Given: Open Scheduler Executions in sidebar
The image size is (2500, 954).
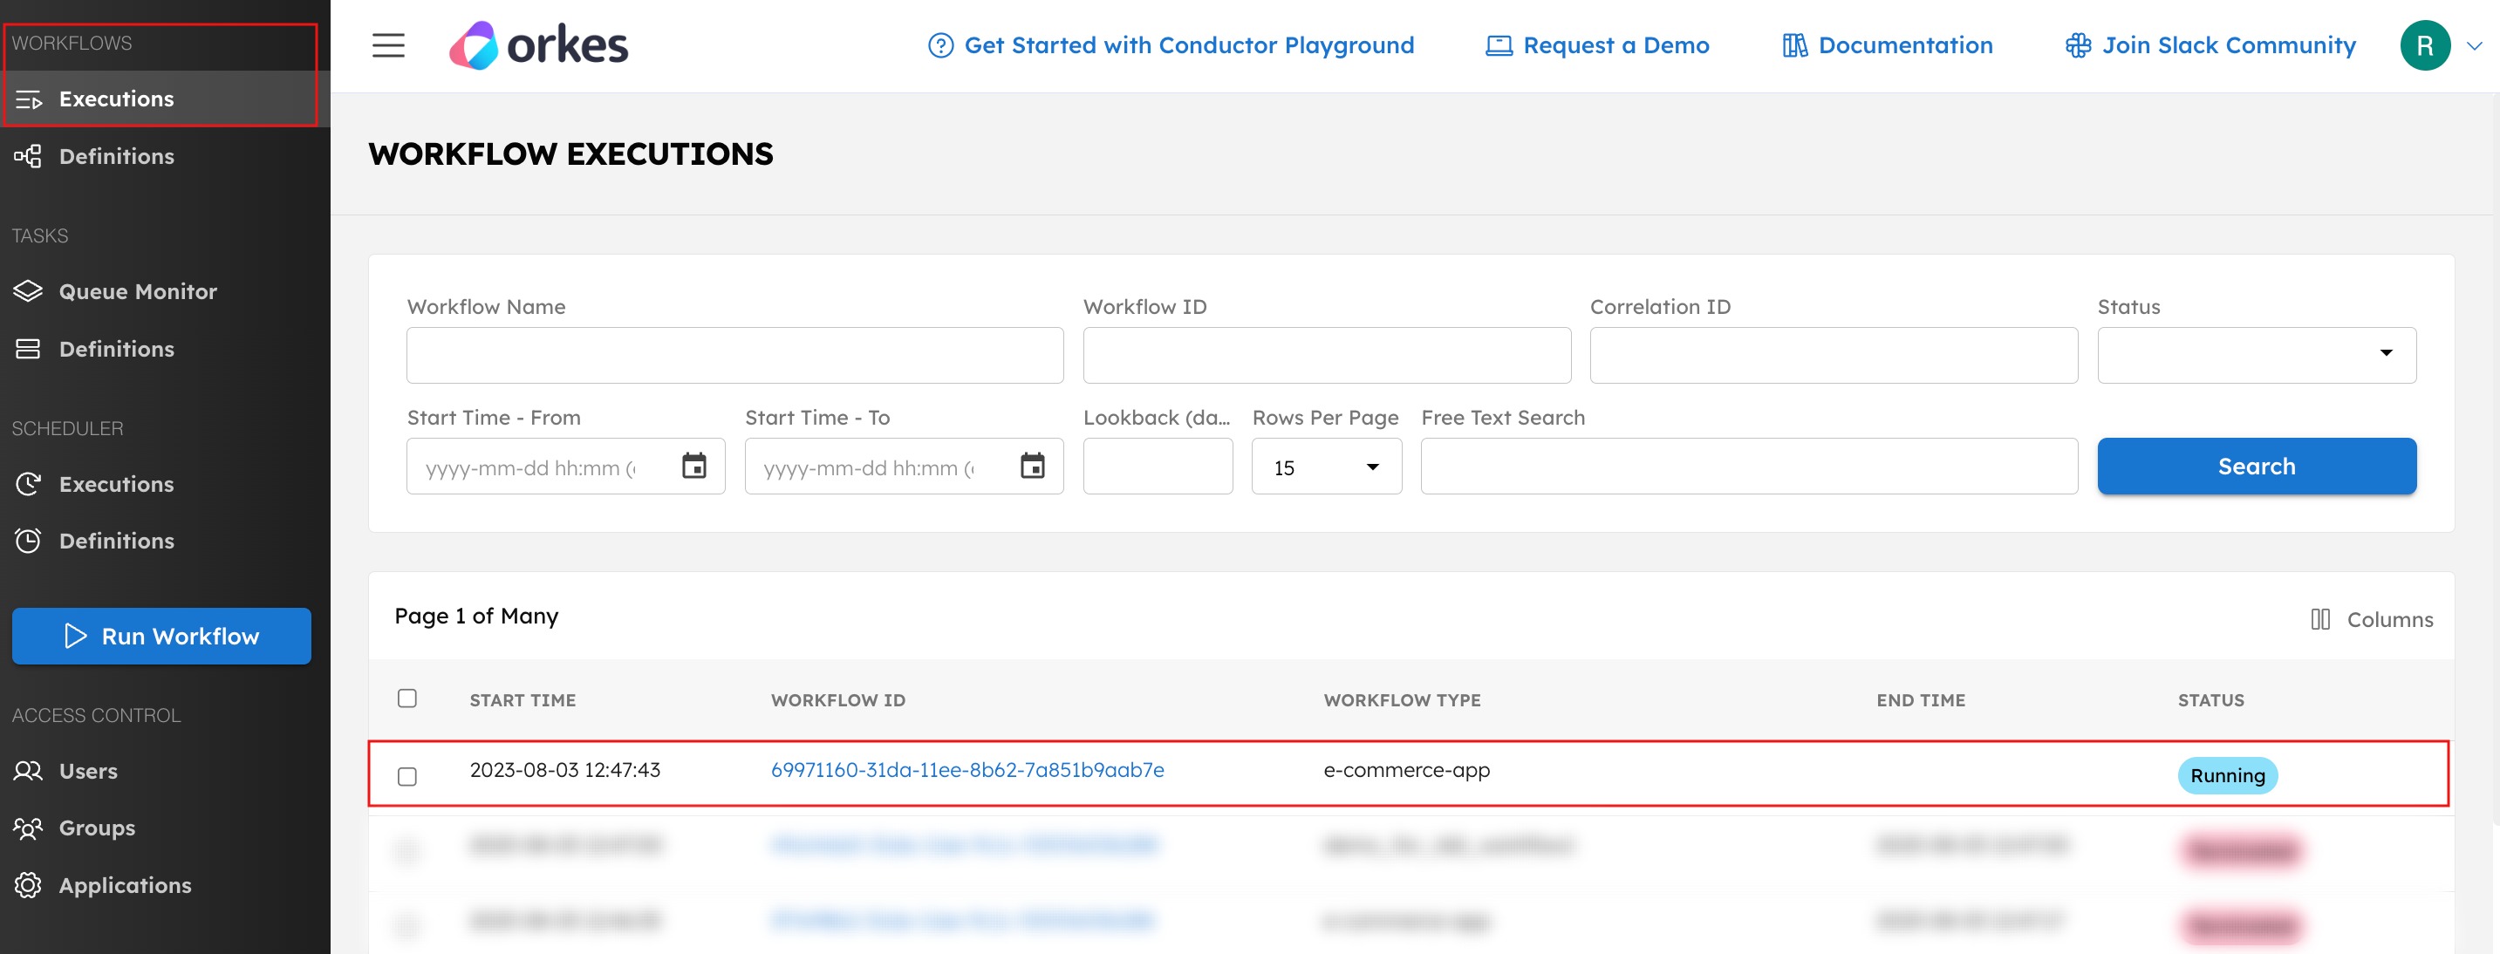Looking at the screenshot, I should pos(117,483).
